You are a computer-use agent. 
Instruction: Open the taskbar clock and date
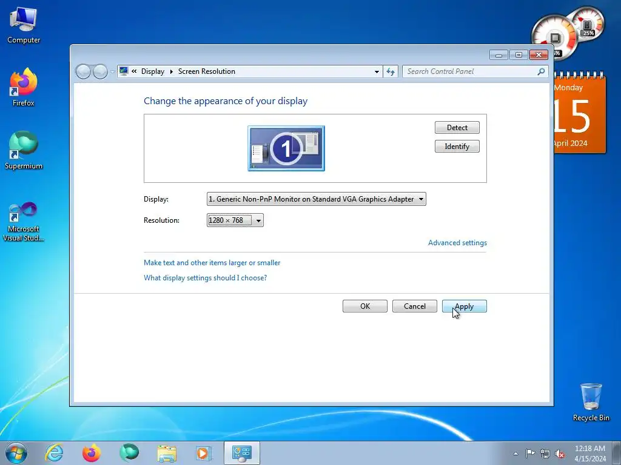pyautogui.click(x=590, y=453)
